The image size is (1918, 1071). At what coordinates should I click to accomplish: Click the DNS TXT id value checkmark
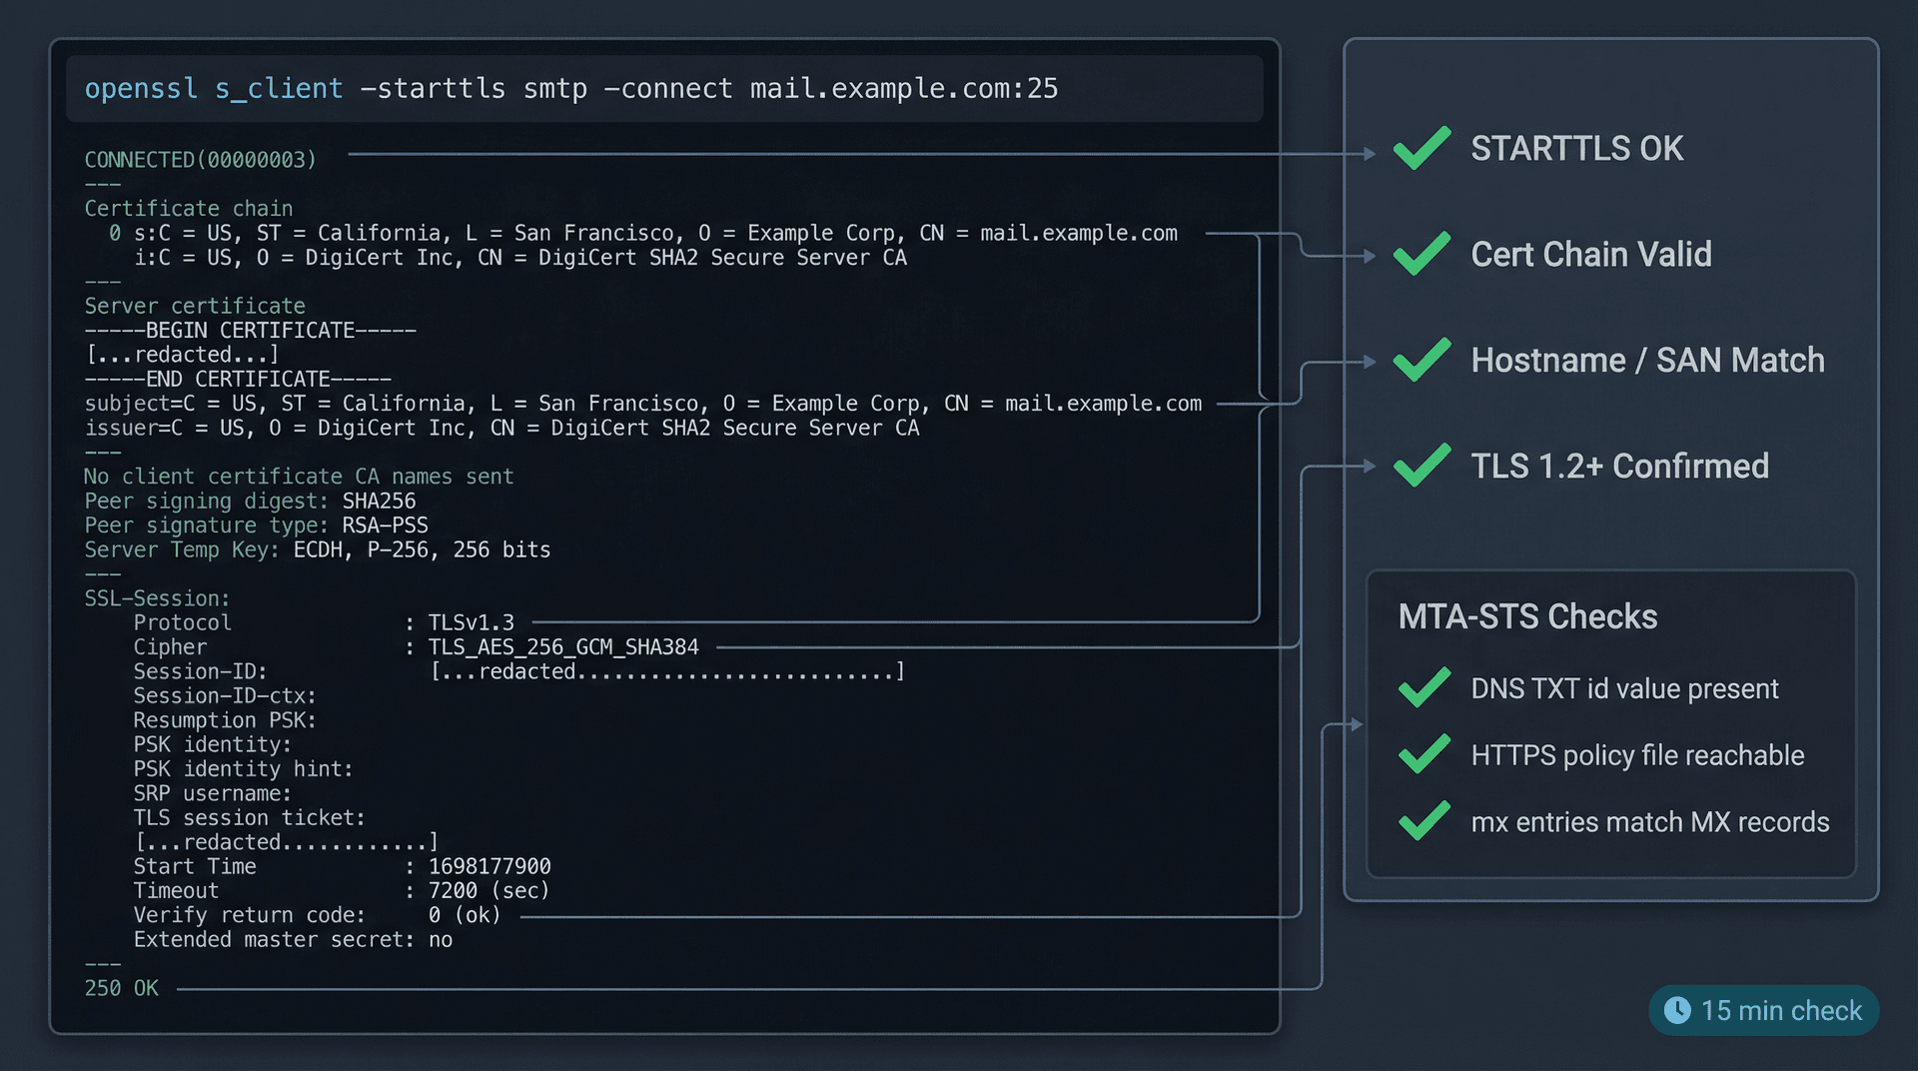1424,687
